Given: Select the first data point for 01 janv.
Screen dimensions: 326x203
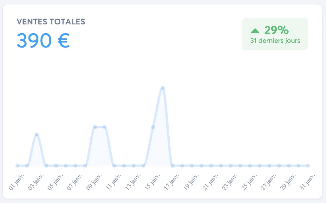Looking at the screenshot, I should tap(17, 166).
